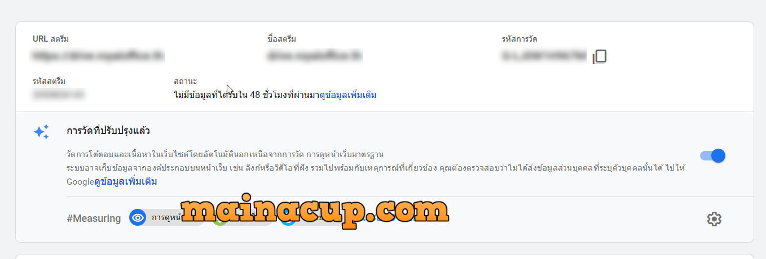Click the blurred stream ID value
Image resolution: width=766 pixels, height=259 pixels.
pyautogui.click(x=58, y=95)
